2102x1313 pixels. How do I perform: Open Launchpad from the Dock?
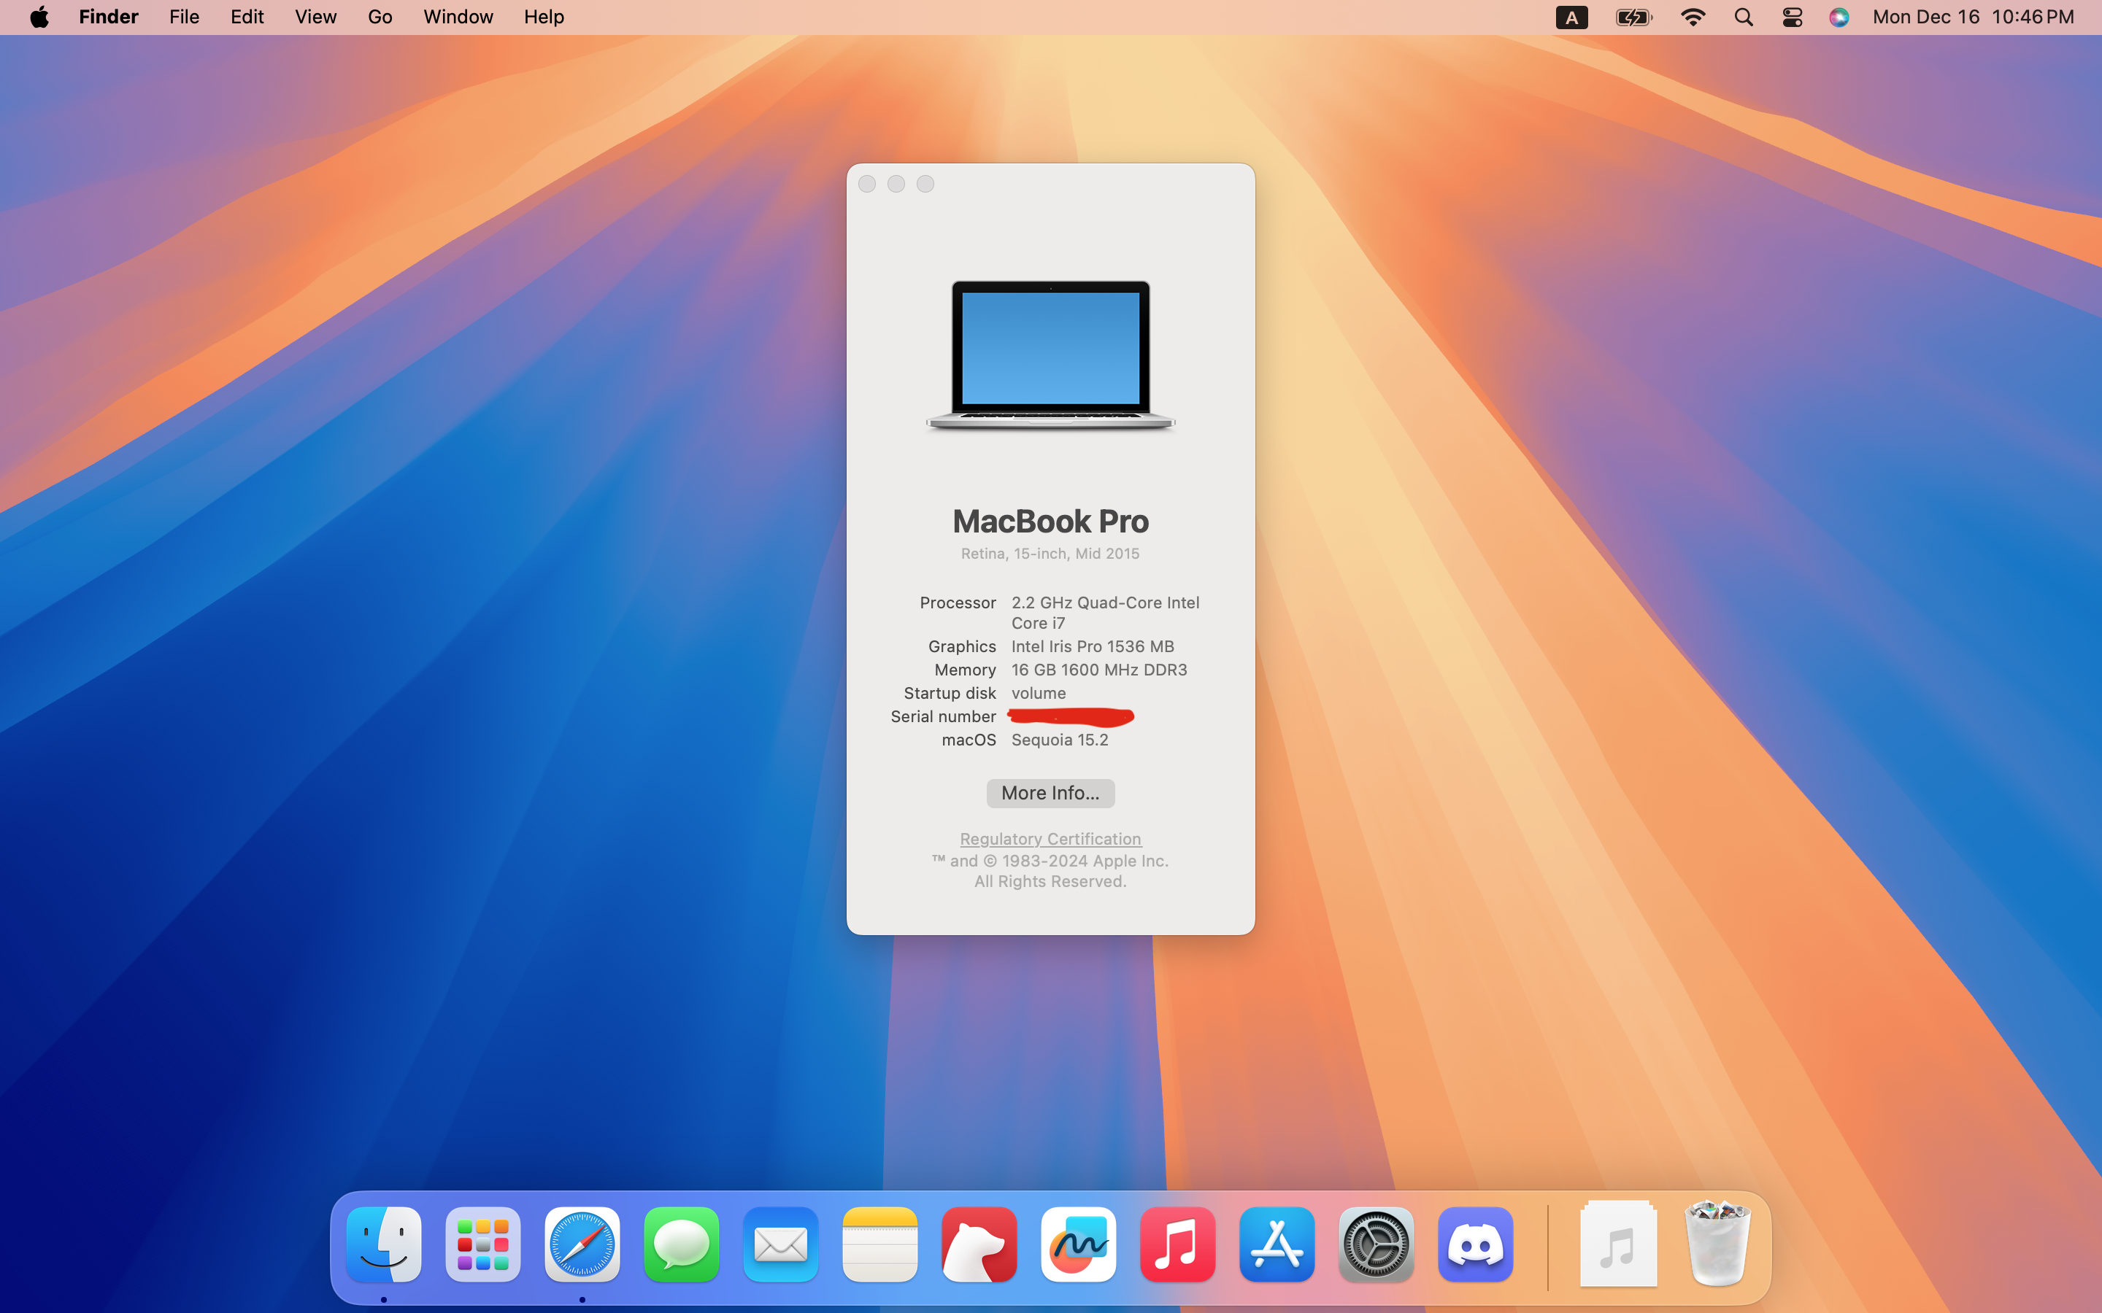483,1244
